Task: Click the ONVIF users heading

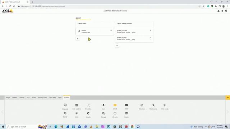Action: (82, 24)
